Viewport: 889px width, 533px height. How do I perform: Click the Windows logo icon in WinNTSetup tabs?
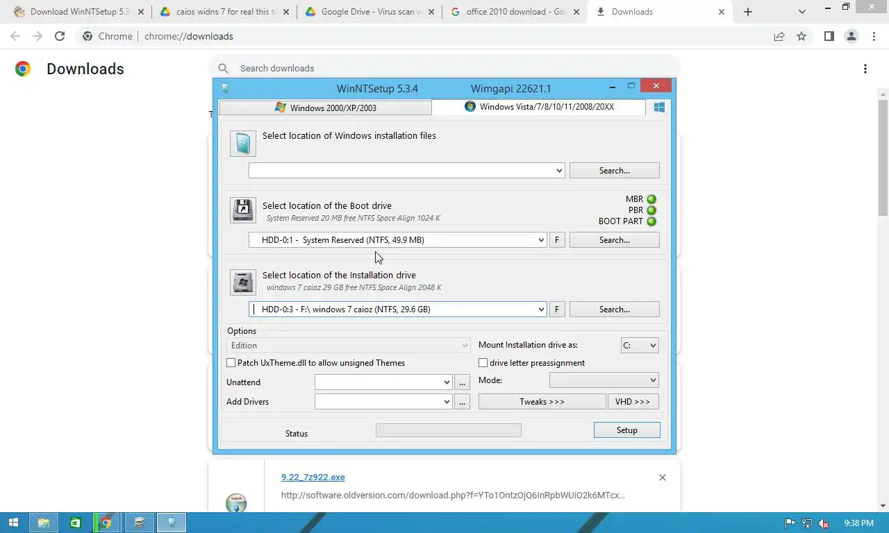pos(659,107)
